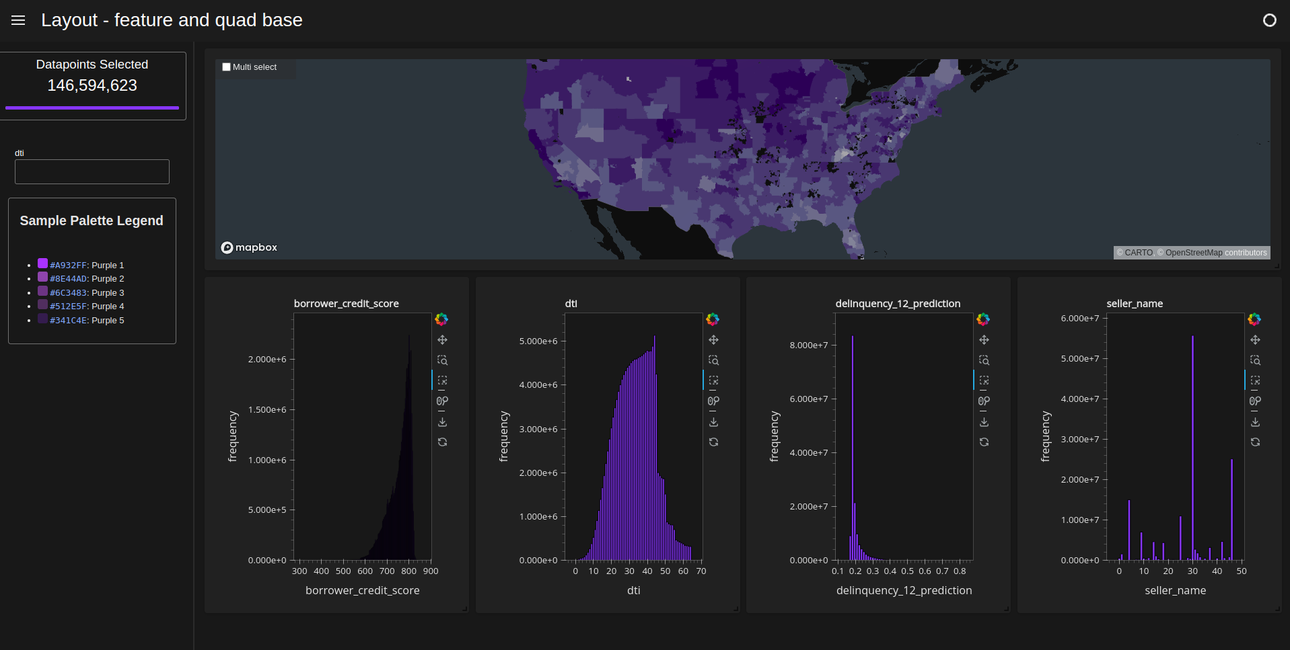Select Box Zoom tool on seller_name chart

click(x=1255, y=360)
